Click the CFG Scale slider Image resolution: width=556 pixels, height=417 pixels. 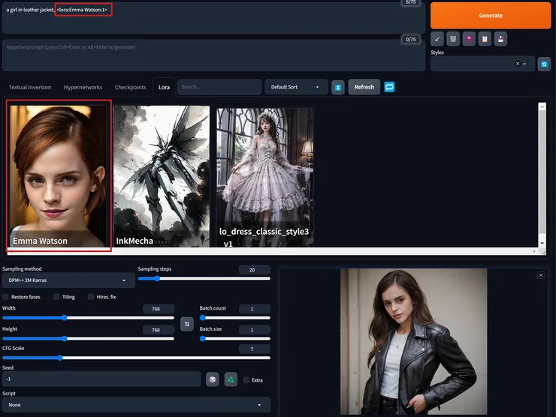tap(135, 358)
